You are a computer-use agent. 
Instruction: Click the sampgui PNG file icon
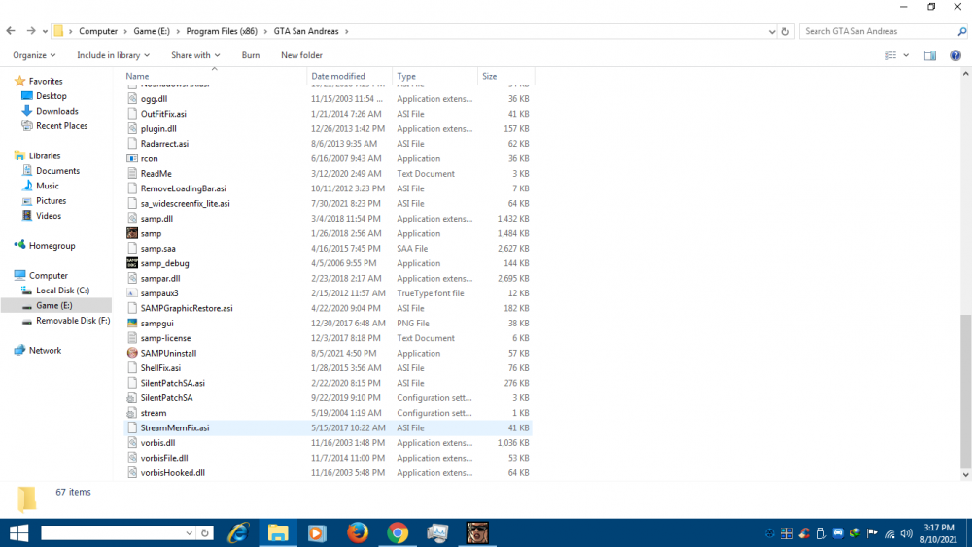[132, 324]
